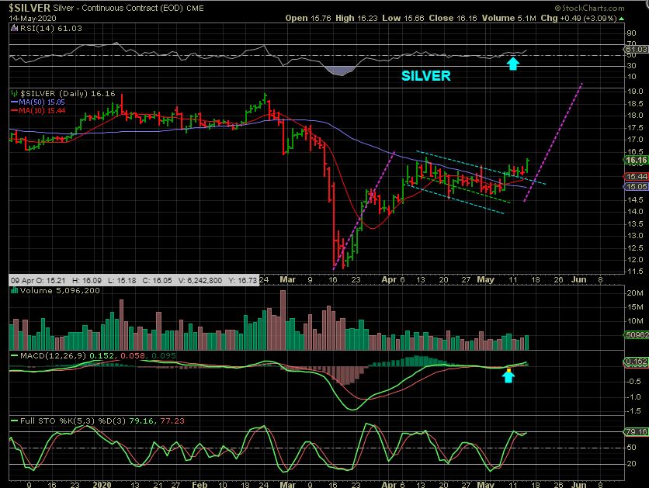Click the cyan arrow in RSI panel
This screenshot has height=488, width=649.
pyautogui.click(x=512, y=63)
